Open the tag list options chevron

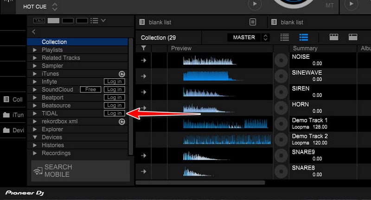103,20
